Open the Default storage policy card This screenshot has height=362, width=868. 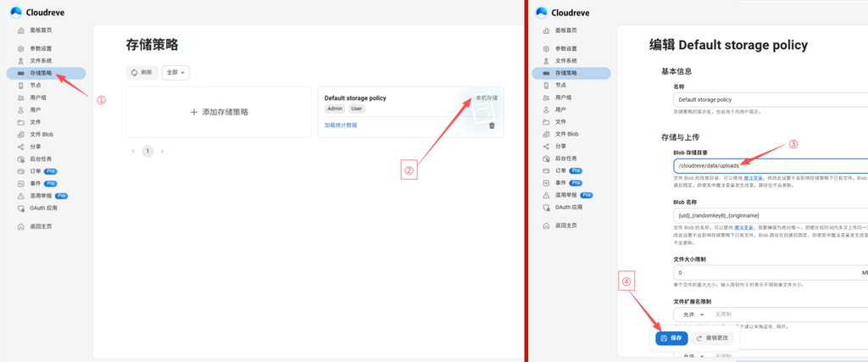click(x=411, y=112)
